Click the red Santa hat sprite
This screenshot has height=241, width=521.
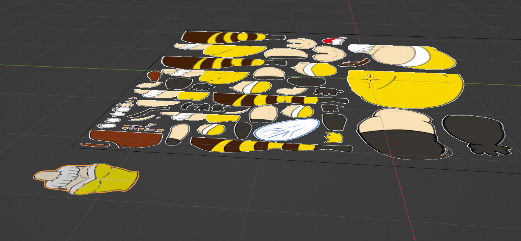[331, 41]
